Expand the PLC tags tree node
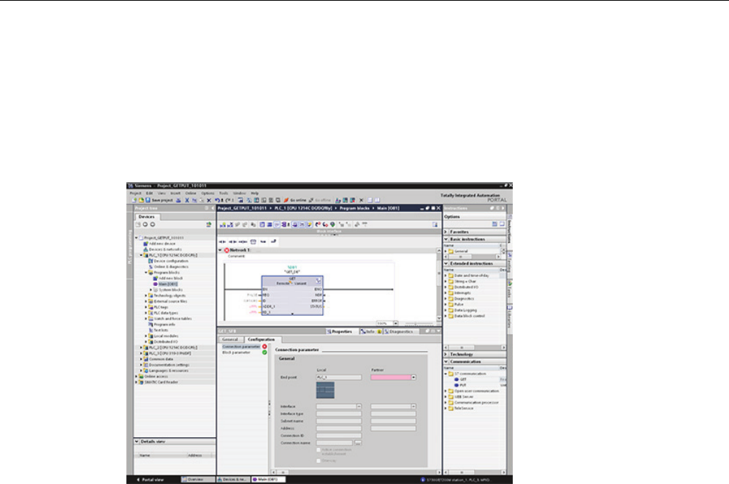Screen dimensions: 729x484 pos(146,307)
